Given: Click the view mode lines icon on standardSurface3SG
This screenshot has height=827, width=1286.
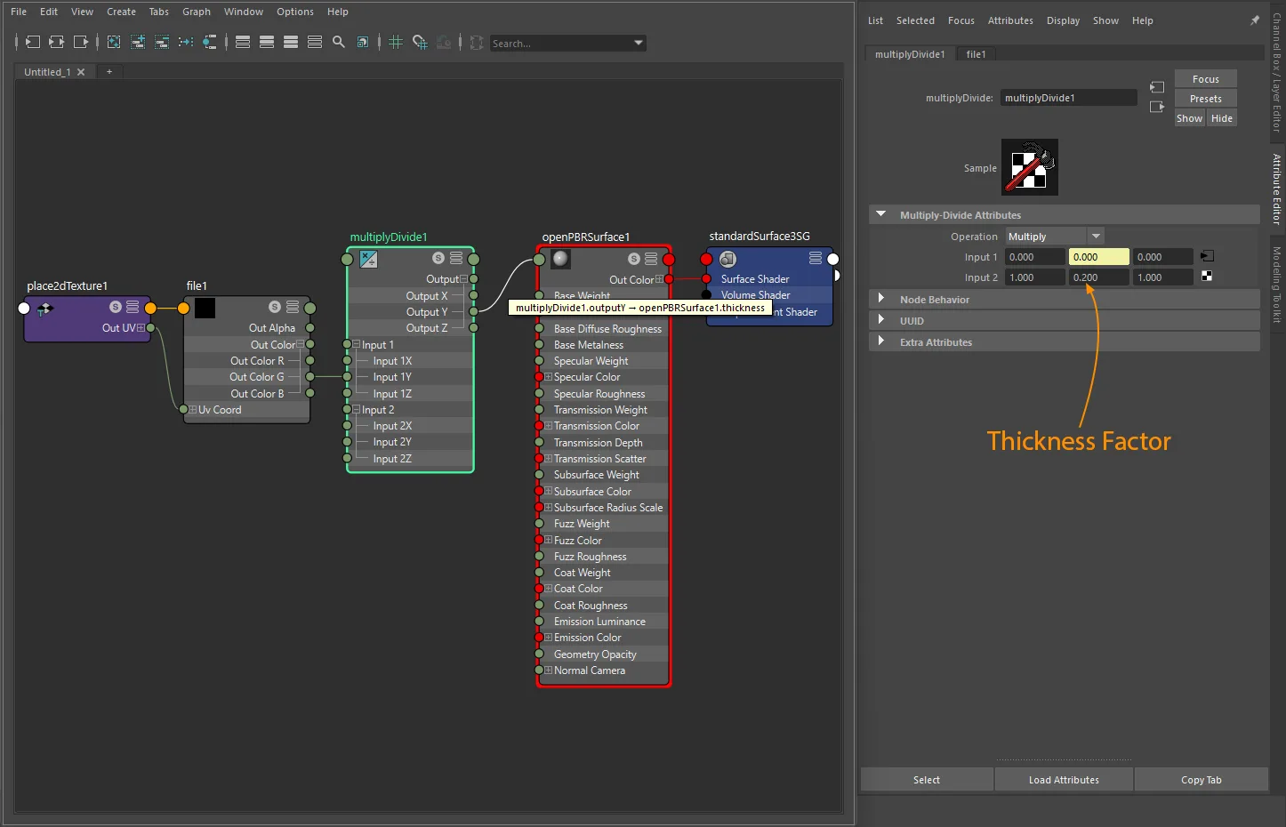Looking at the screenshot, I should pyautogui.click(x=816, y=258).
